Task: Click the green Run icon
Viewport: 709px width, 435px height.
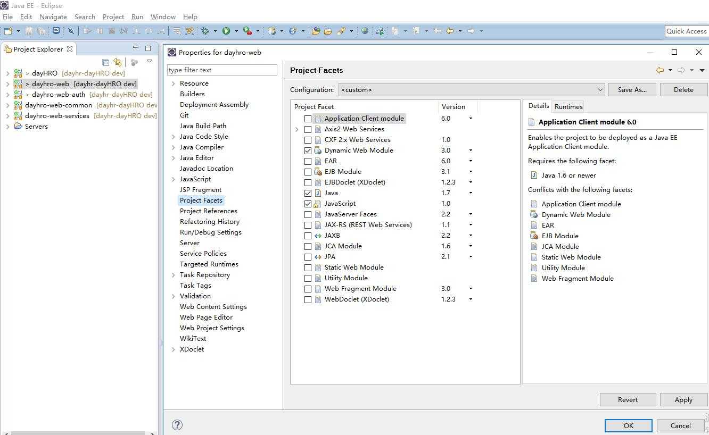Action: pyautogui.click(x=226, y=31)
